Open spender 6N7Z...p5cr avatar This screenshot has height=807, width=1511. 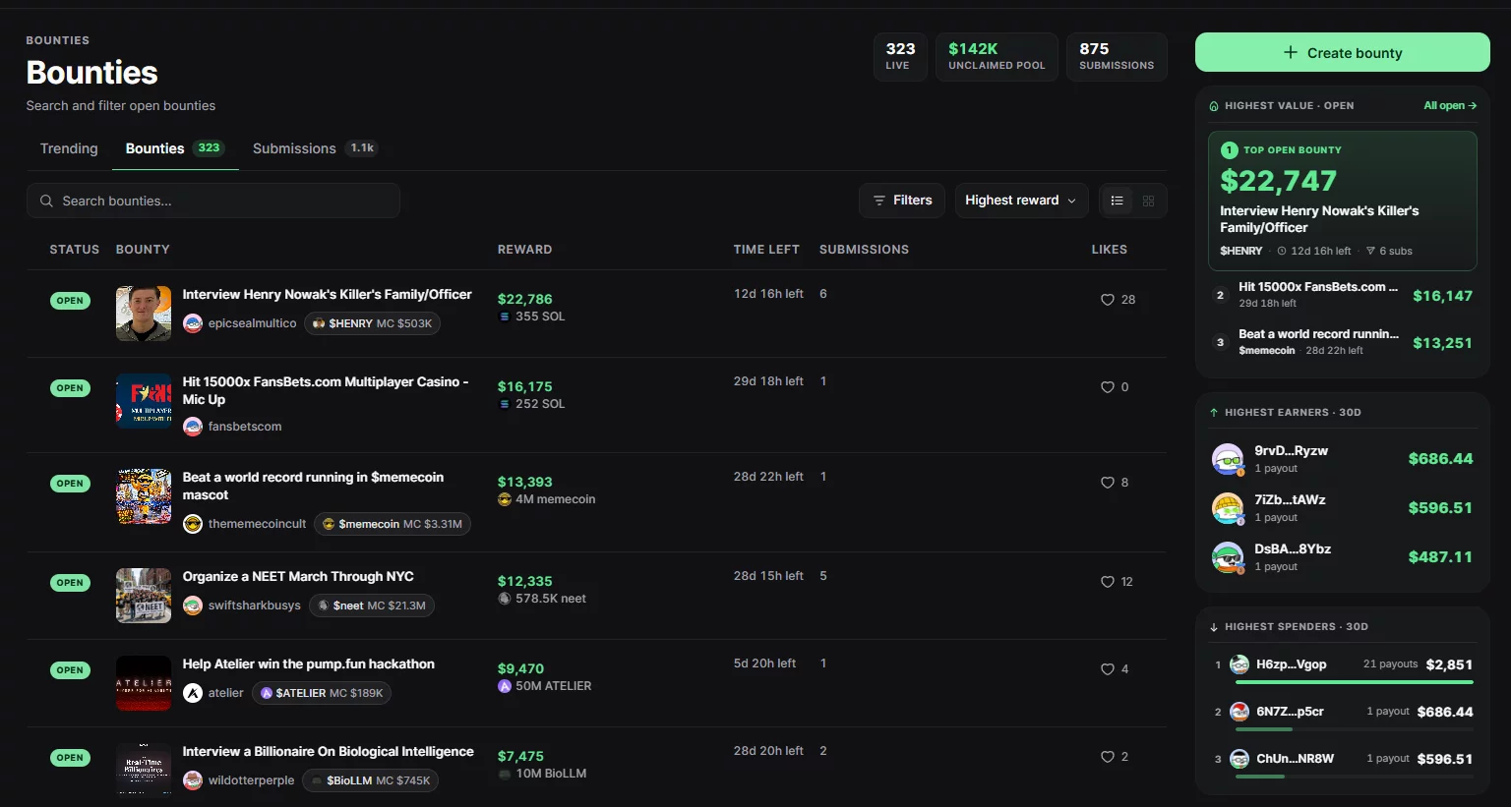pos(1239,712)
